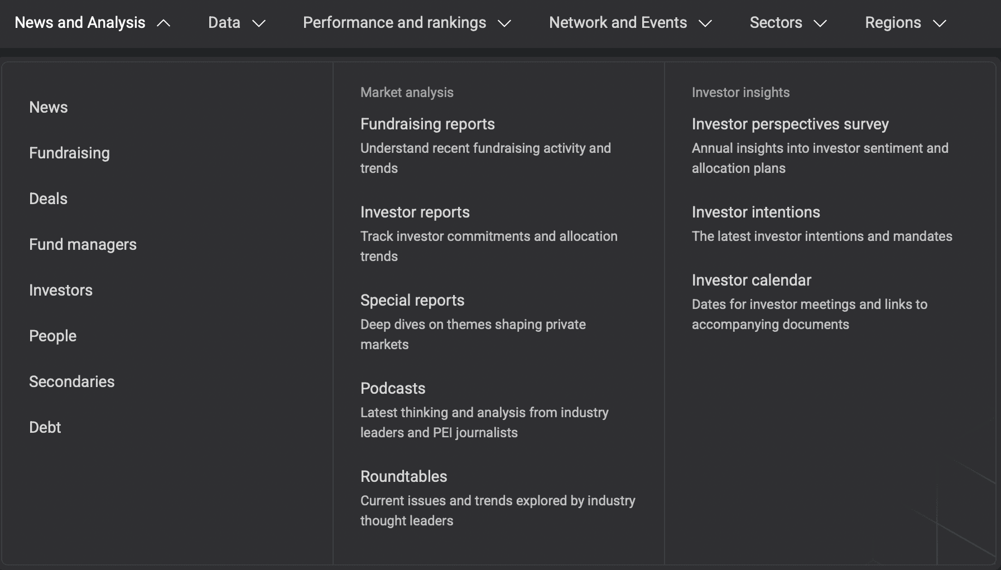The image size is (1001, 570).
Task: Expand the Data dropdown chevron
Action: click(259, 23)
